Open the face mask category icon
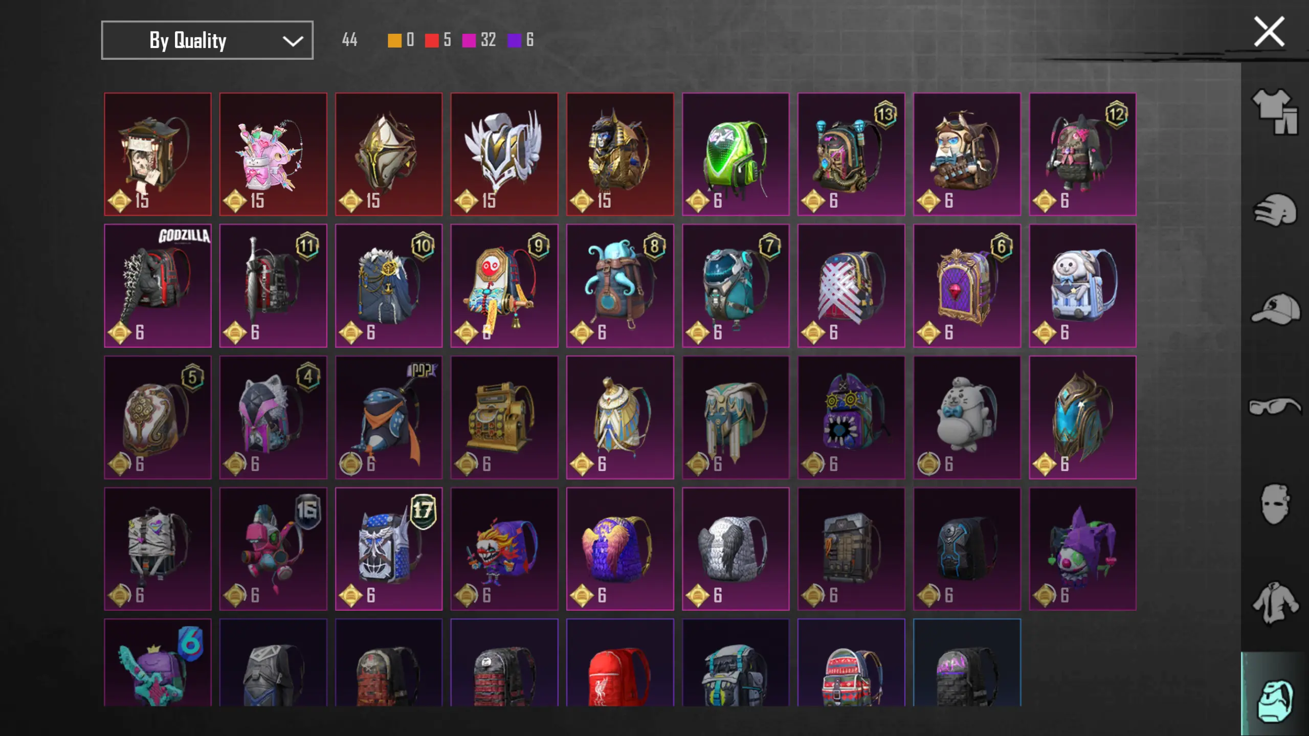Screen dimensions: 1309x736 [x=1274, y=504]
